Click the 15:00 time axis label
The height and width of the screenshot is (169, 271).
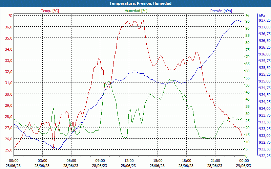(158, 161)
